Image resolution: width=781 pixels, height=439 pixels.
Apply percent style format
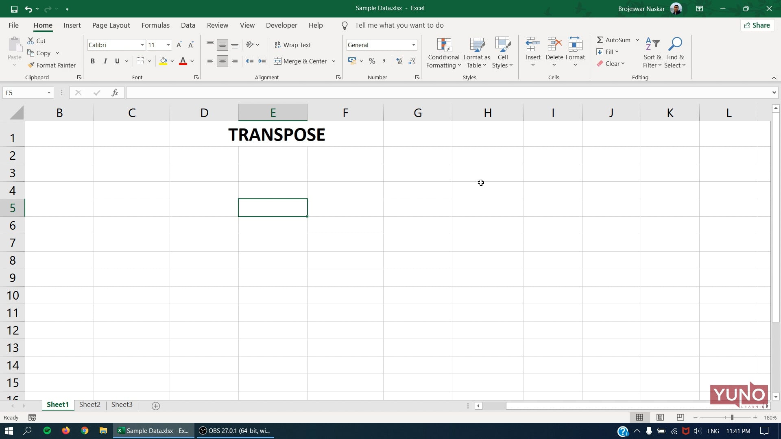pyautogui.click(x=372, y=61)
